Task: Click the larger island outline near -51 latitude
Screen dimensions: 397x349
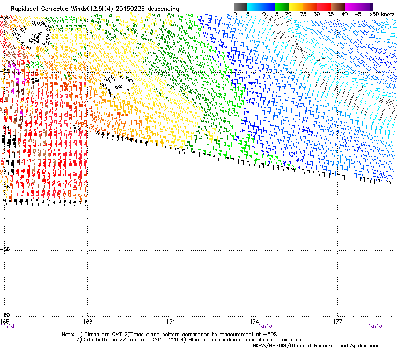Action: (35, 38)
